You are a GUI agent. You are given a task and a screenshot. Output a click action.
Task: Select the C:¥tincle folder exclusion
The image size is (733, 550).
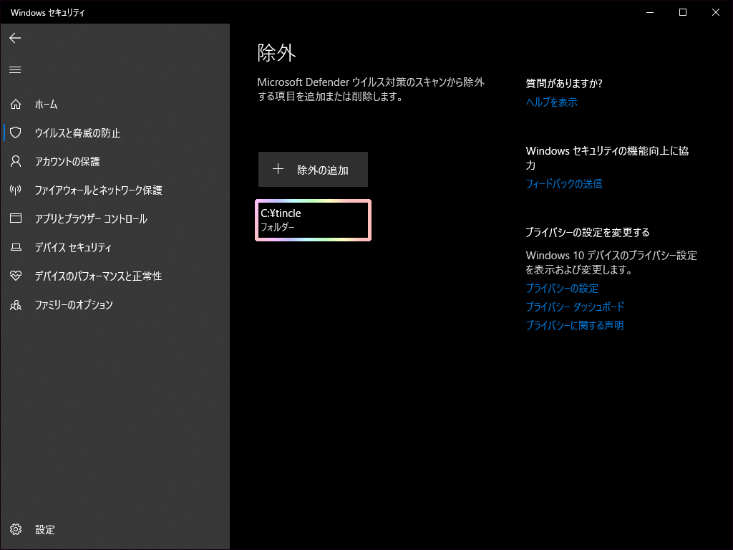[x=314, y=221]
